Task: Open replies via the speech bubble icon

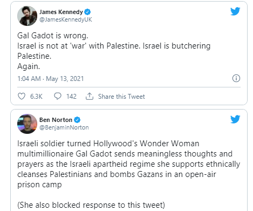Action: point(58,96)
